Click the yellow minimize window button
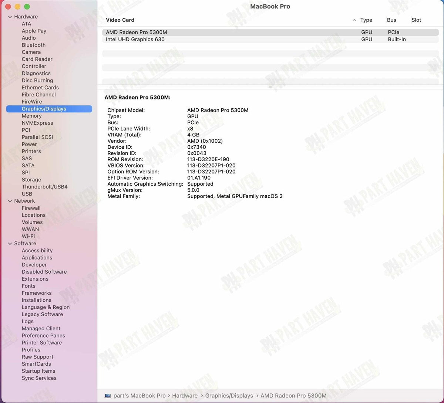The image size is (444, 403). pos(17,7)
